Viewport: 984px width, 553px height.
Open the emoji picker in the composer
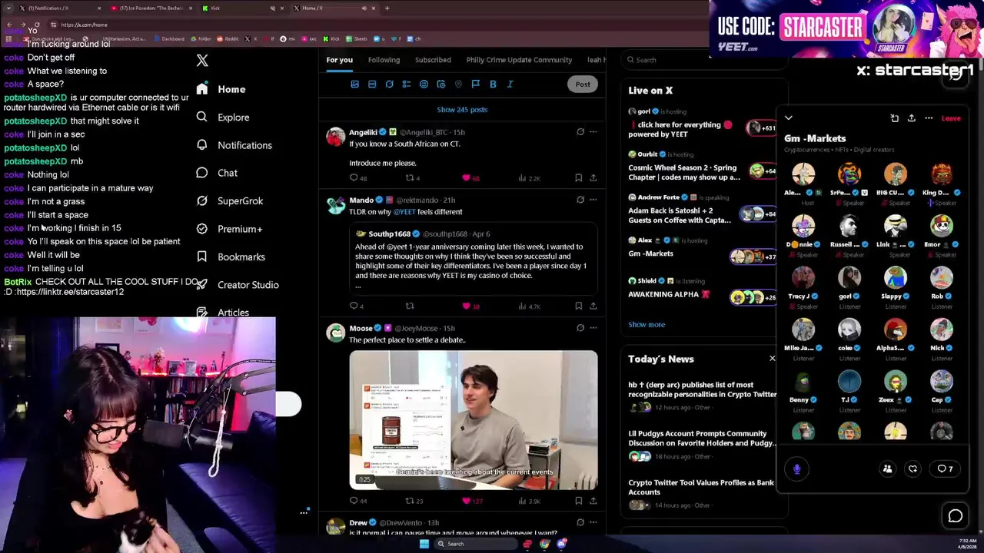click(424, 84)
